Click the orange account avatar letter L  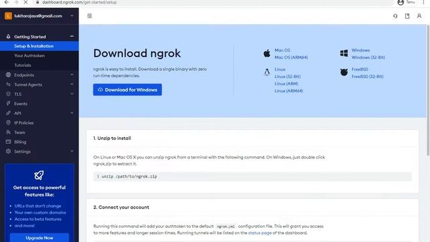(8, 16)
